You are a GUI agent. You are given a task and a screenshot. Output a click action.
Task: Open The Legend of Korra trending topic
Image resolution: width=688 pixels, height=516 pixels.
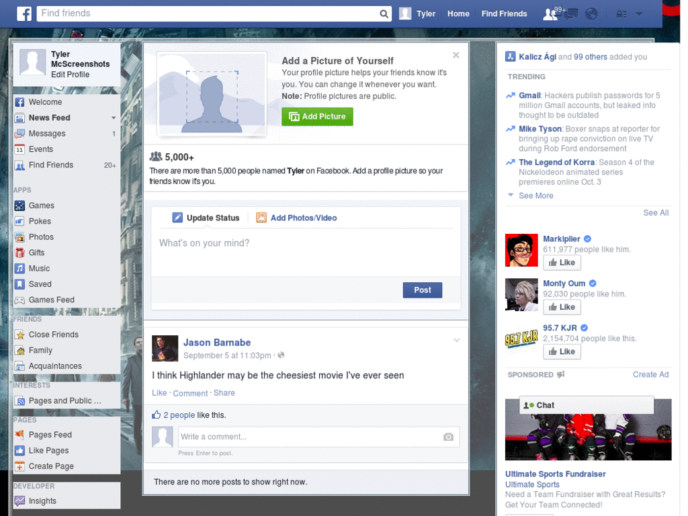tap(556, 163)
